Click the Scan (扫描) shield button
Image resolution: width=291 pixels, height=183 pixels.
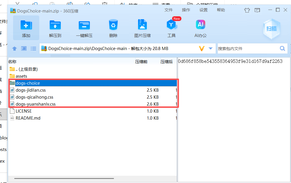pyautogui.click(x=271, y=29)
